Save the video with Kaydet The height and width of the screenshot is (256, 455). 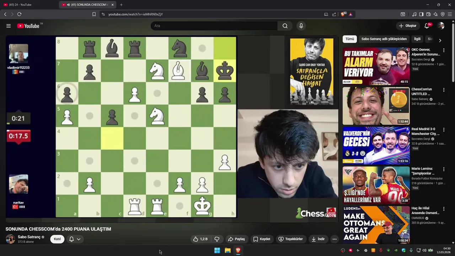click(262, 239)
